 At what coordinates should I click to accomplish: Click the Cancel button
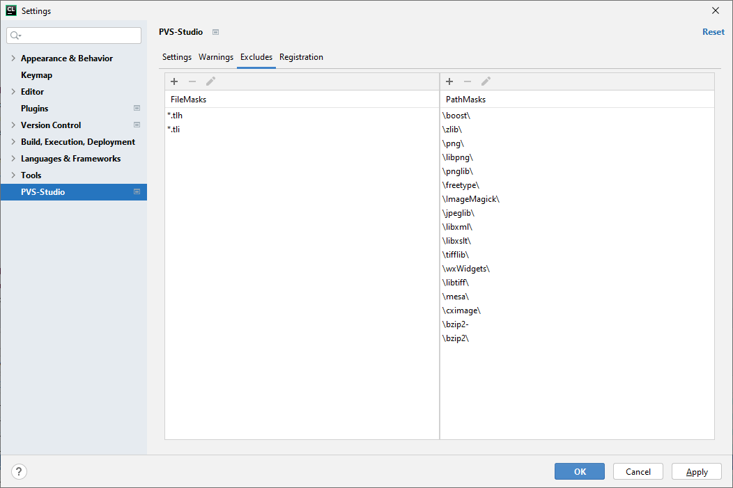638,472
